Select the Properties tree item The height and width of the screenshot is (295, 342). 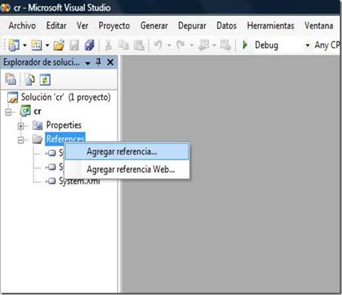click(64, 125)
